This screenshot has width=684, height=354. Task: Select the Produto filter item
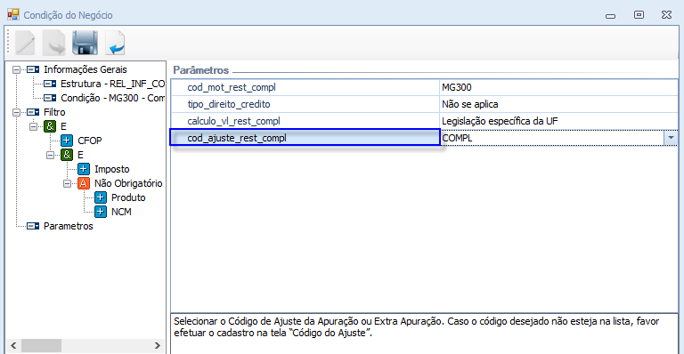coord(128,197)
